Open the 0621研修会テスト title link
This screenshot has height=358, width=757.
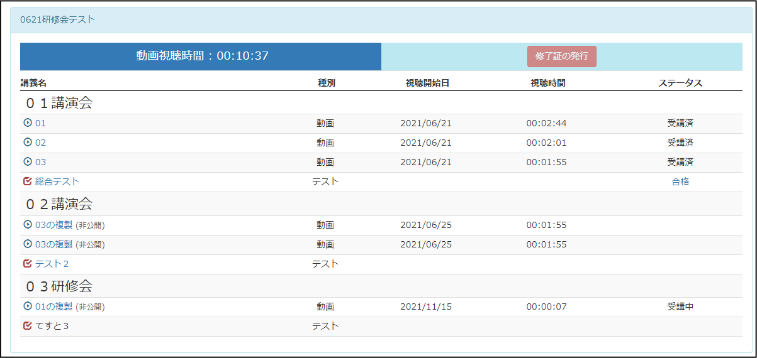pyautogui.click(x=57, y=19)
